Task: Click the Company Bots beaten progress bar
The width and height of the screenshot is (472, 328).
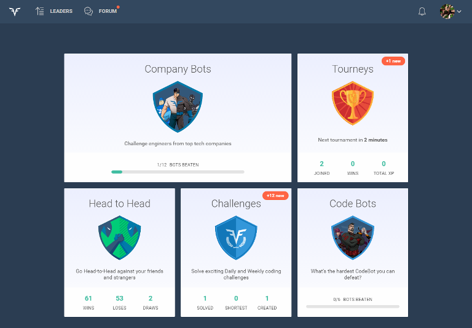Action: [178, 172]
